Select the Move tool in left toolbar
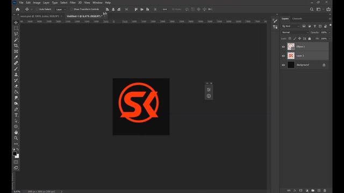The height and width of the screenshot is (193, 344). (16, 23)
